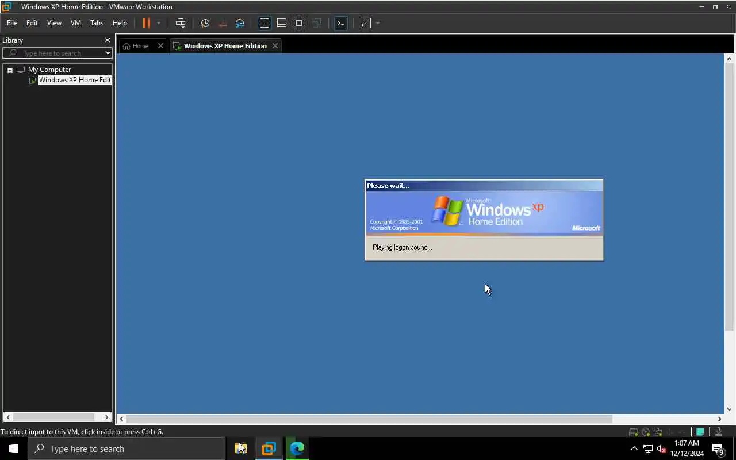Open File Explorer from the taskbar
Viewport: 736px width, 460px height.
(x=240, y=448)
